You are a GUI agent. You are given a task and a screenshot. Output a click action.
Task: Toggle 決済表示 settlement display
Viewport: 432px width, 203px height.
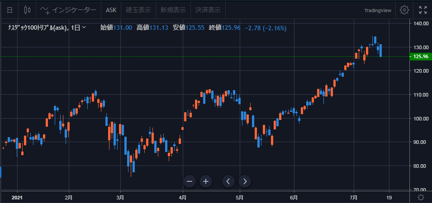[x=208, y=10]
